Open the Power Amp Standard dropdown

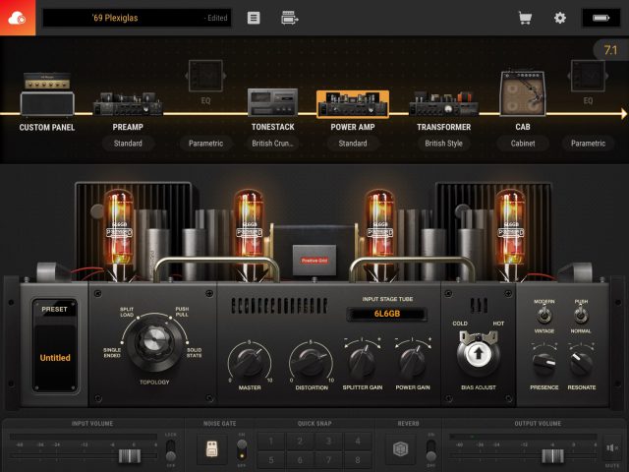click(353, 144)
